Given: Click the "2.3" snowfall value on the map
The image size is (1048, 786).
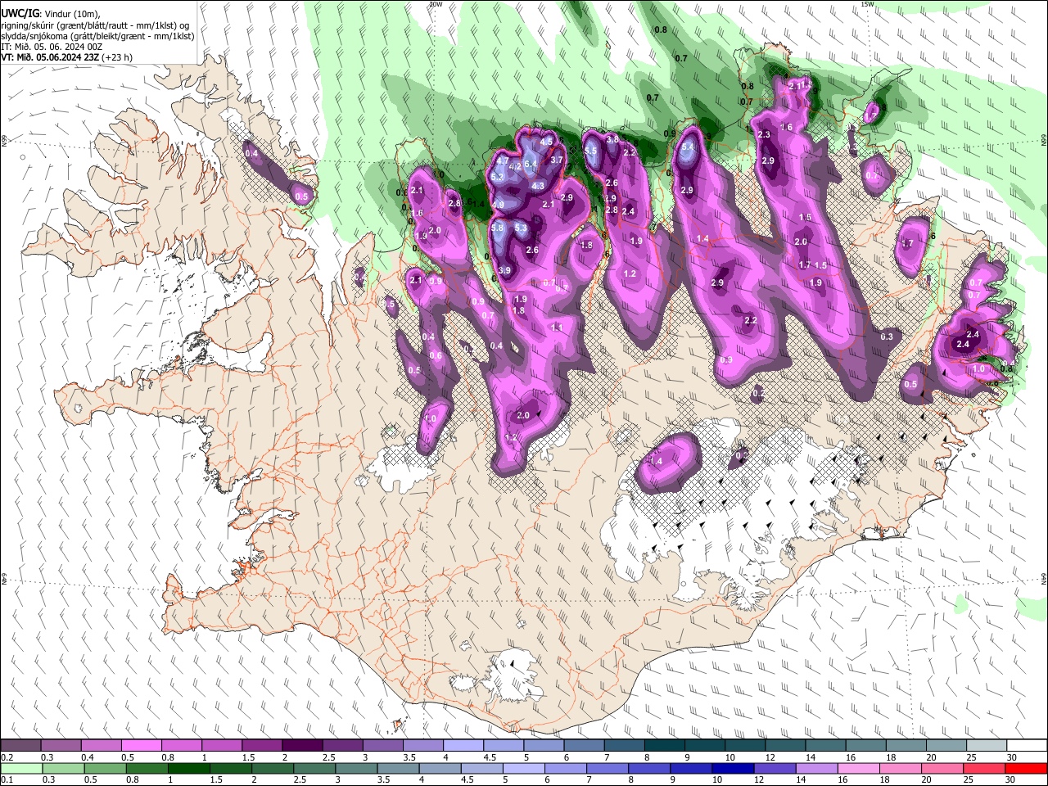Looking at the screenshot, I should click(765, 135).
